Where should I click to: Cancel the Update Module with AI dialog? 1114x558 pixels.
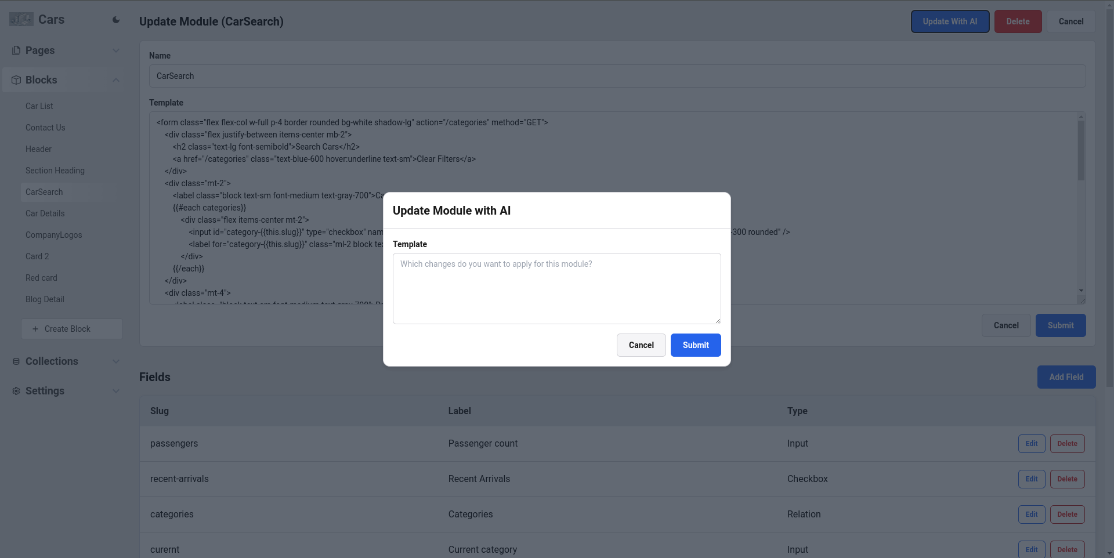[641, 345]
